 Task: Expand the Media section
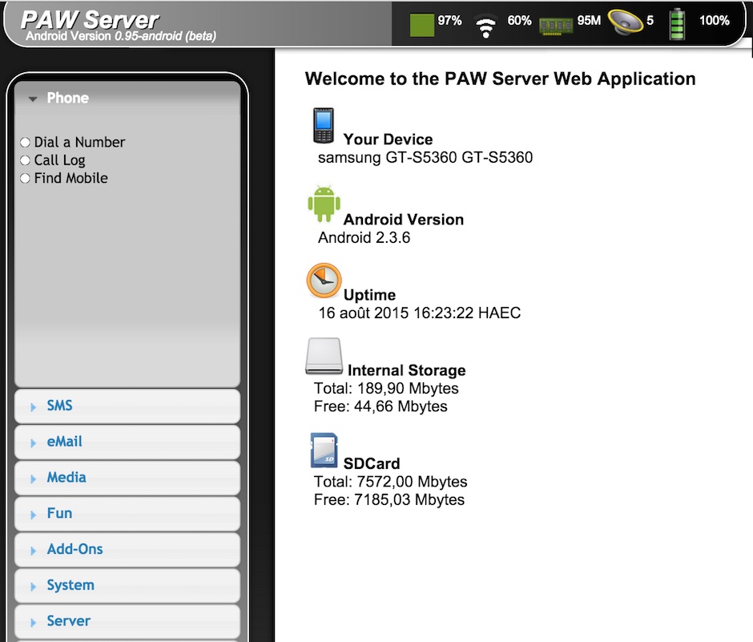click(x=66, y=477)
